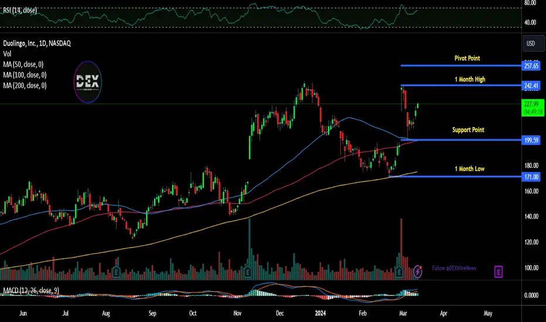Select the MA (100, close, 0) legend
Screen dimensions: 546x322
point(25,75)
